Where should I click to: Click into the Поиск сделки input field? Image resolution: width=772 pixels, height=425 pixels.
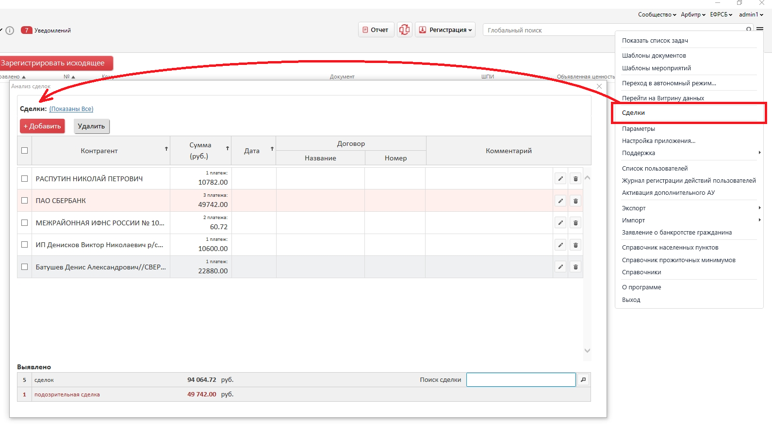coord(521,380)
